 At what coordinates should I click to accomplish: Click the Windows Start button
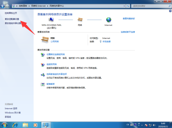click(4, 124)
